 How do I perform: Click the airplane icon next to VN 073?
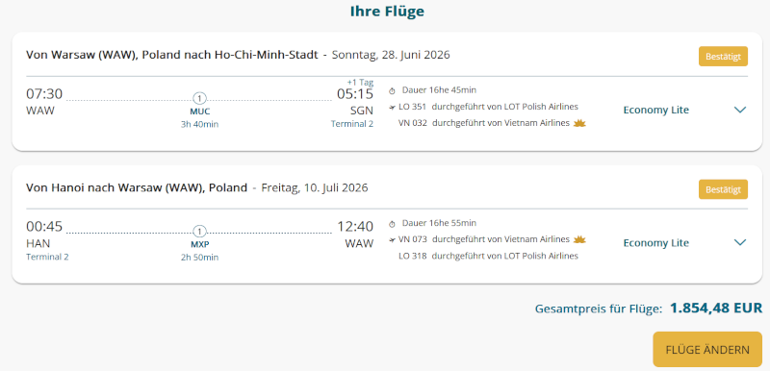tap(392, 239)
